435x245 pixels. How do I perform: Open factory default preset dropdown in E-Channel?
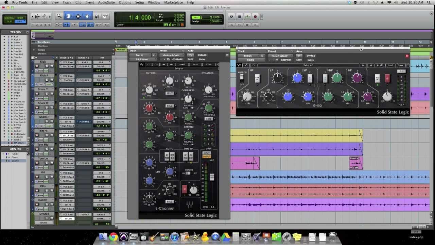[172, 55]
